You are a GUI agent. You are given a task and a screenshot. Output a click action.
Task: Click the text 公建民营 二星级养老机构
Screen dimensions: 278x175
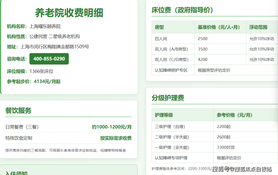pos(54,36)
